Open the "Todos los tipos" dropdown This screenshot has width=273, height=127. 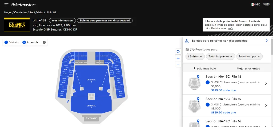coord(249,56)
